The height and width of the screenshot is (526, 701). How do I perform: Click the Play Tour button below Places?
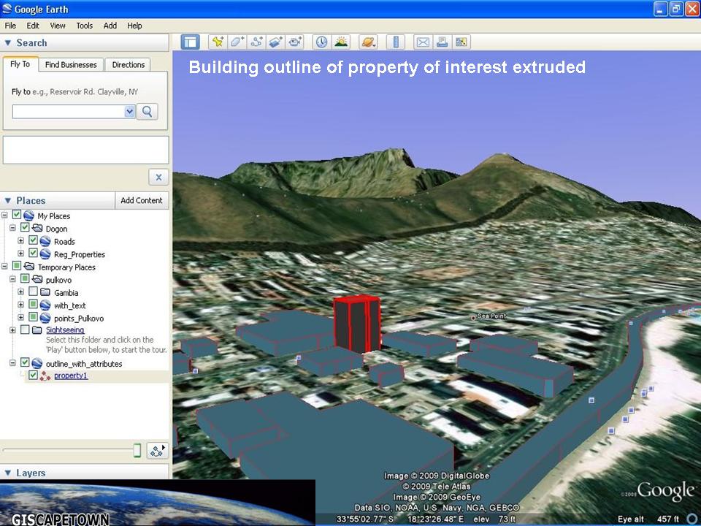157,451
